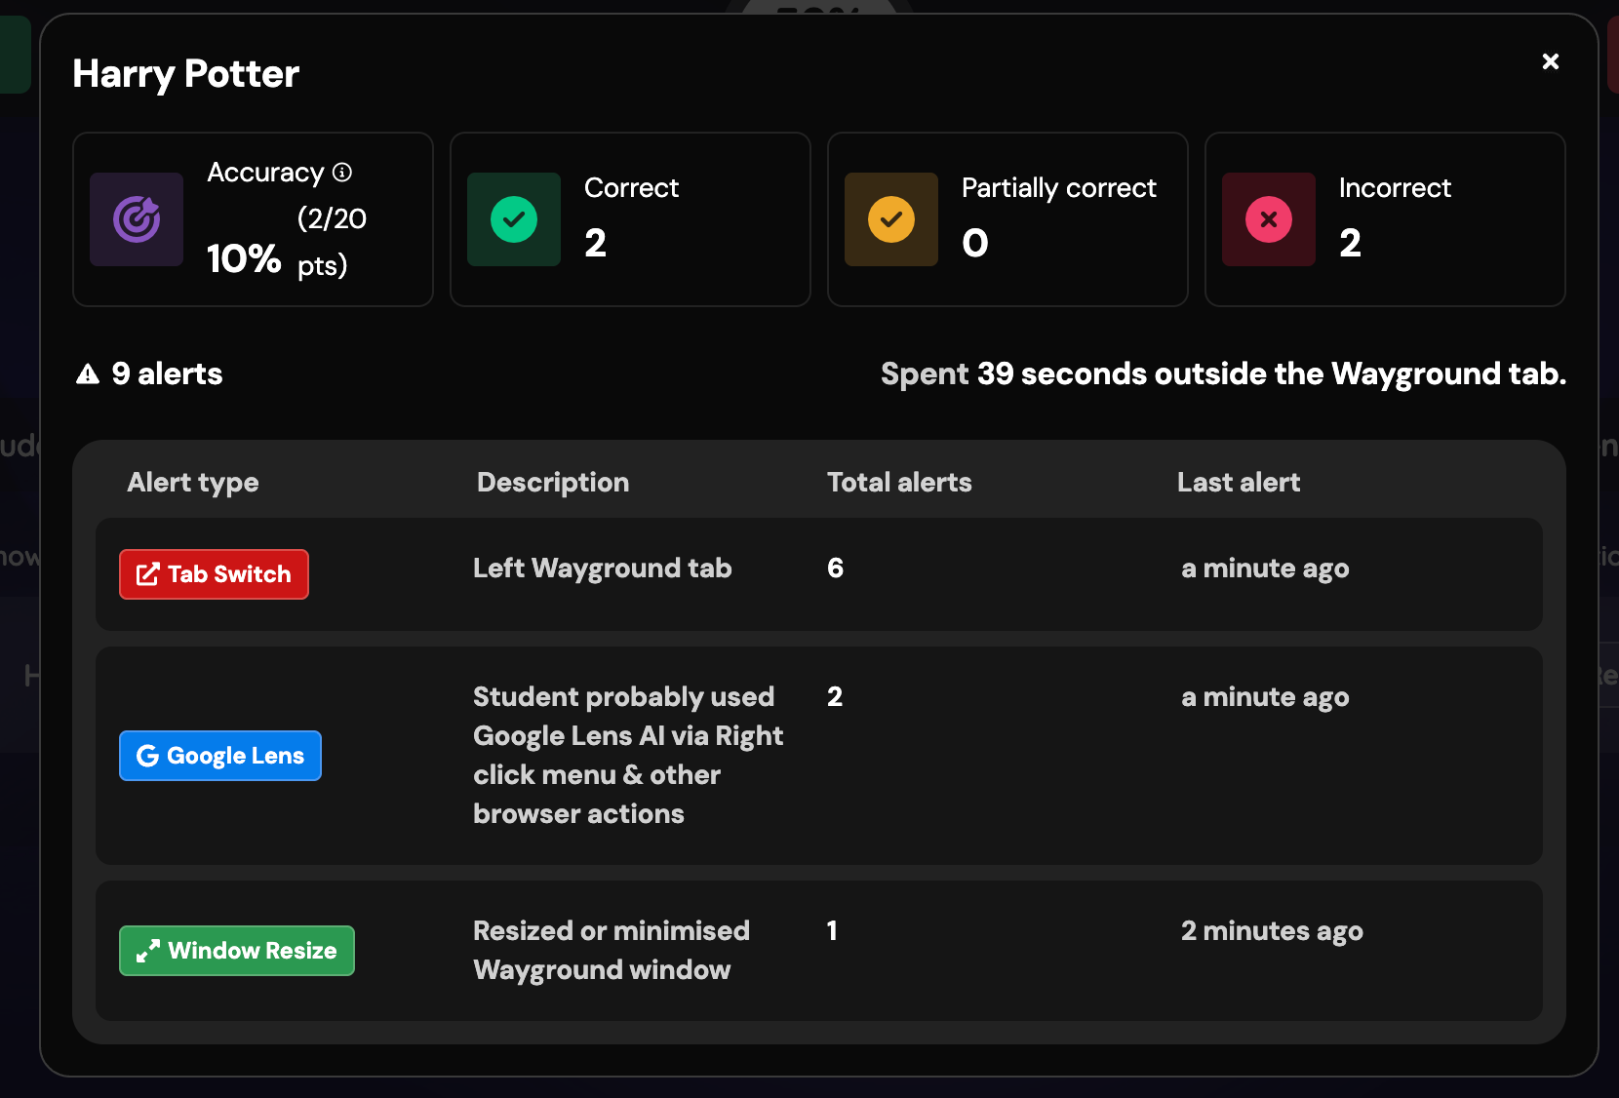The width and height of the screenshot is (1619, 1098).
Task: Click the (2/20 pts) score text
Action: pyautogui.click(x=332, y=242)
